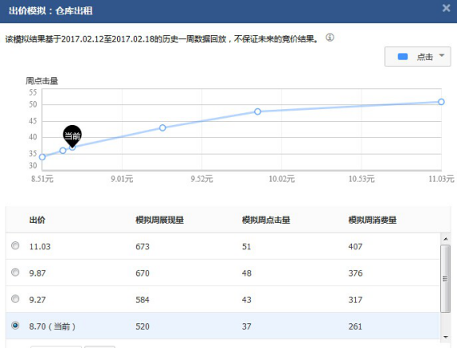The height and width of the screenshot is (348, 457).
Task: Click the leftmost chart data point at 8.51元
Action: (x=42, y=157)
